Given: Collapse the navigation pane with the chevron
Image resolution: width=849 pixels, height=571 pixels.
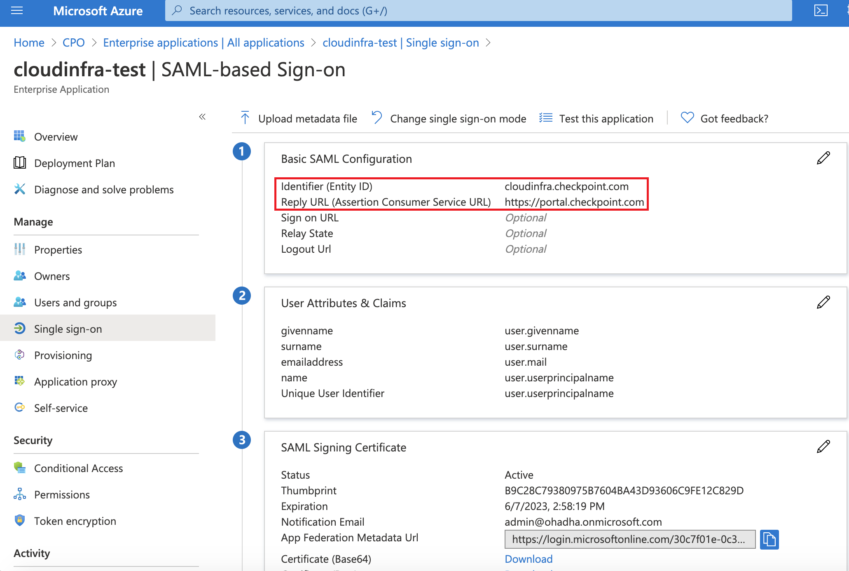Looking at the screenshot, I should coord(202,117).
